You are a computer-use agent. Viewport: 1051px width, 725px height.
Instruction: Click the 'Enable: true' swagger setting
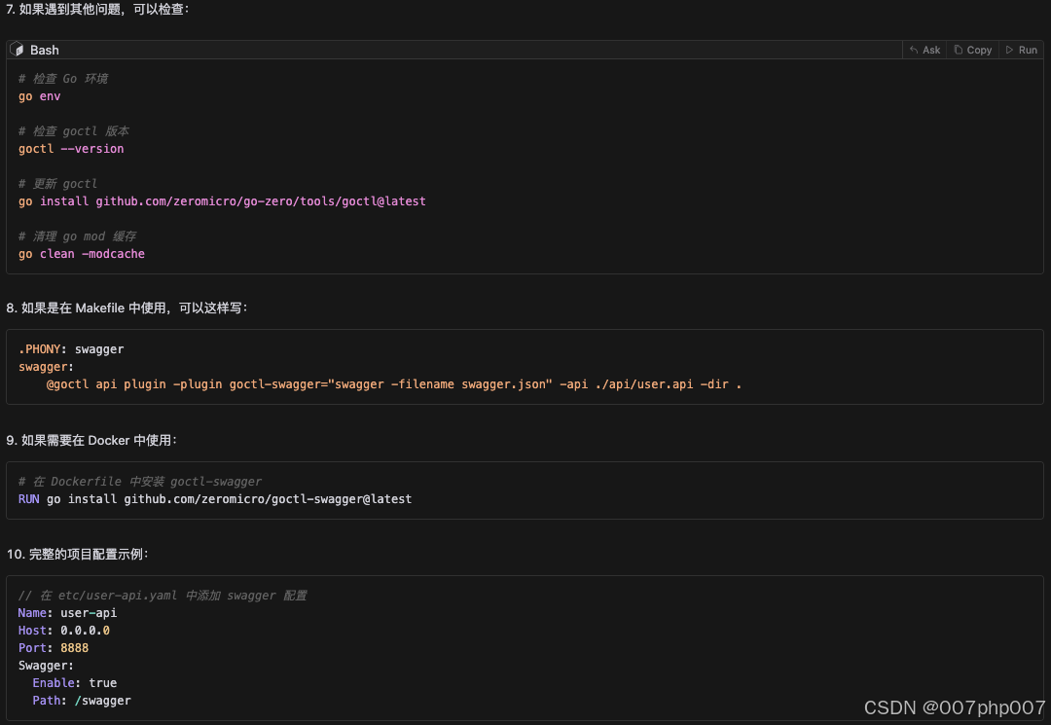(74, 682)
